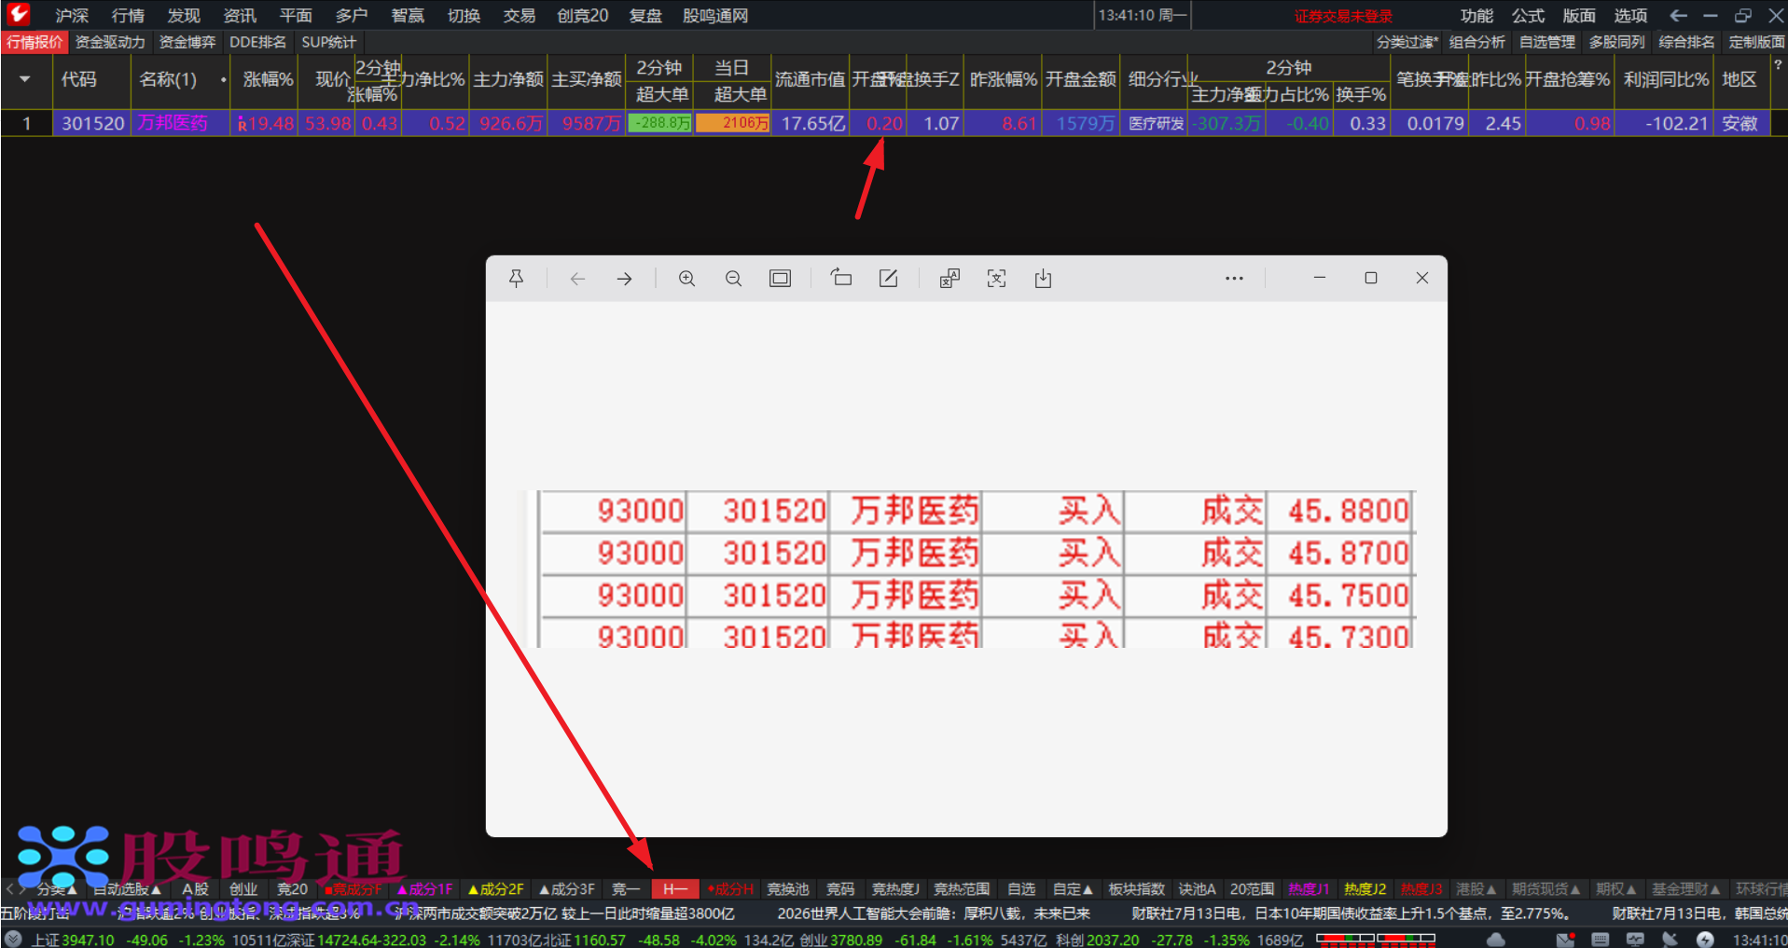Zoom in on the viewer image
1788x948 pixels.
click(687, 279)
